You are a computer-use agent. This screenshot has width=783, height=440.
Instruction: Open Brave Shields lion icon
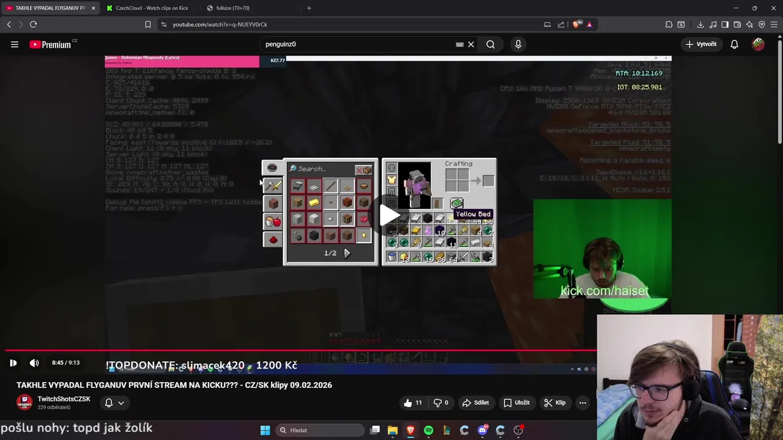(x=577, y=24)
